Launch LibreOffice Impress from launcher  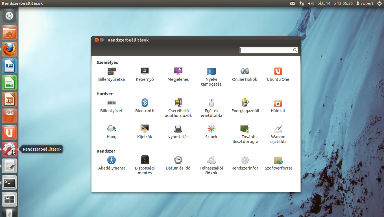tap(9, 99)
